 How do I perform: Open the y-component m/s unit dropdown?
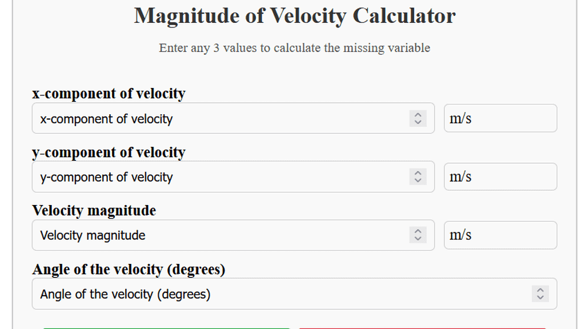[500, 177]
